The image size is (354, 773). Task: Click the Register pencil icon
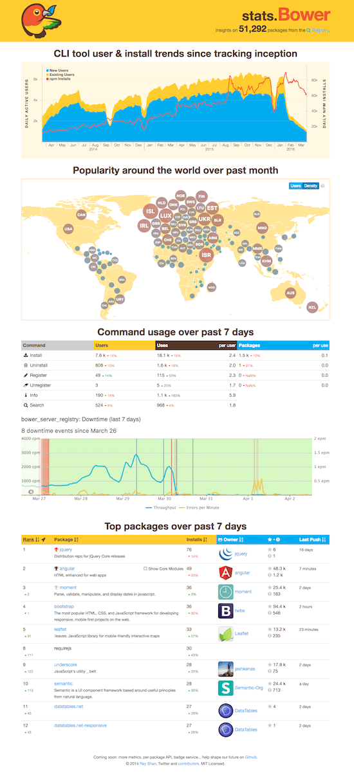pyautogui.click(x=26, y=375)
